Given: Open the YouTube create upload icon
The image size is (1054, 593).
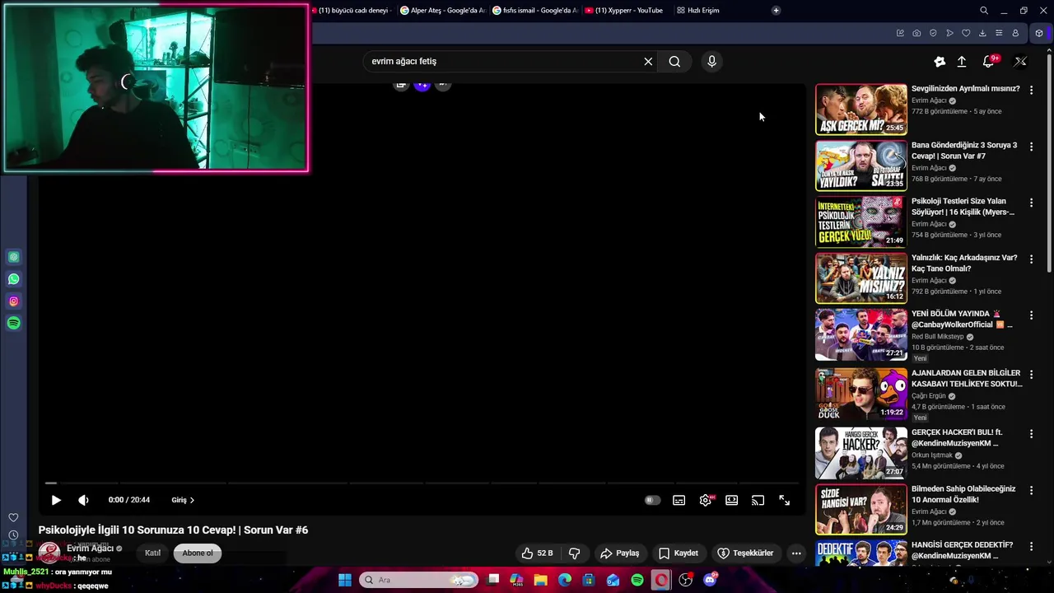Looking at the screenshot, I should (962, 62).
